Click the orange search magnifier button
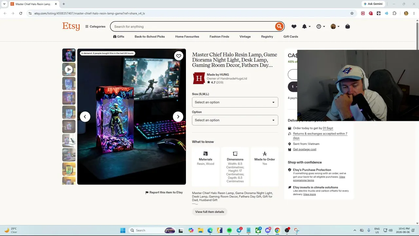This screenshot has width=419, height=236. point(279,27)
